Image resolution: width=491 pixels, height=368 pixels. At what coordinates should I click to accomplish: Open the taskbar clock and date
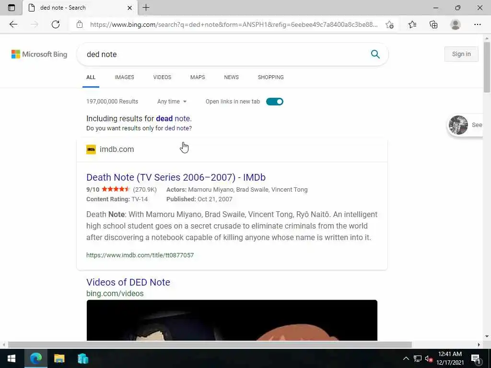point(450,358)
